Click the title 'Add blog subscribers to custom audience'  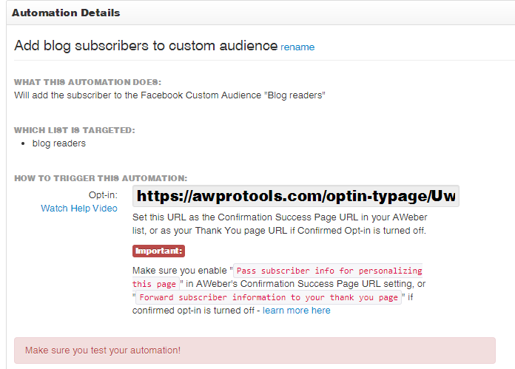click(146, 45)
